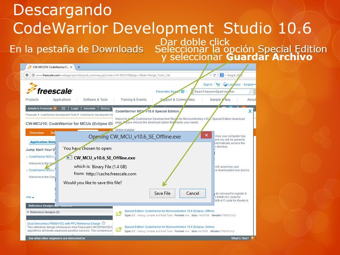The height and width of the screenshot is (255, 340).
Task: Click the site search magnifier icon
Action: click(x=251, y=91)
